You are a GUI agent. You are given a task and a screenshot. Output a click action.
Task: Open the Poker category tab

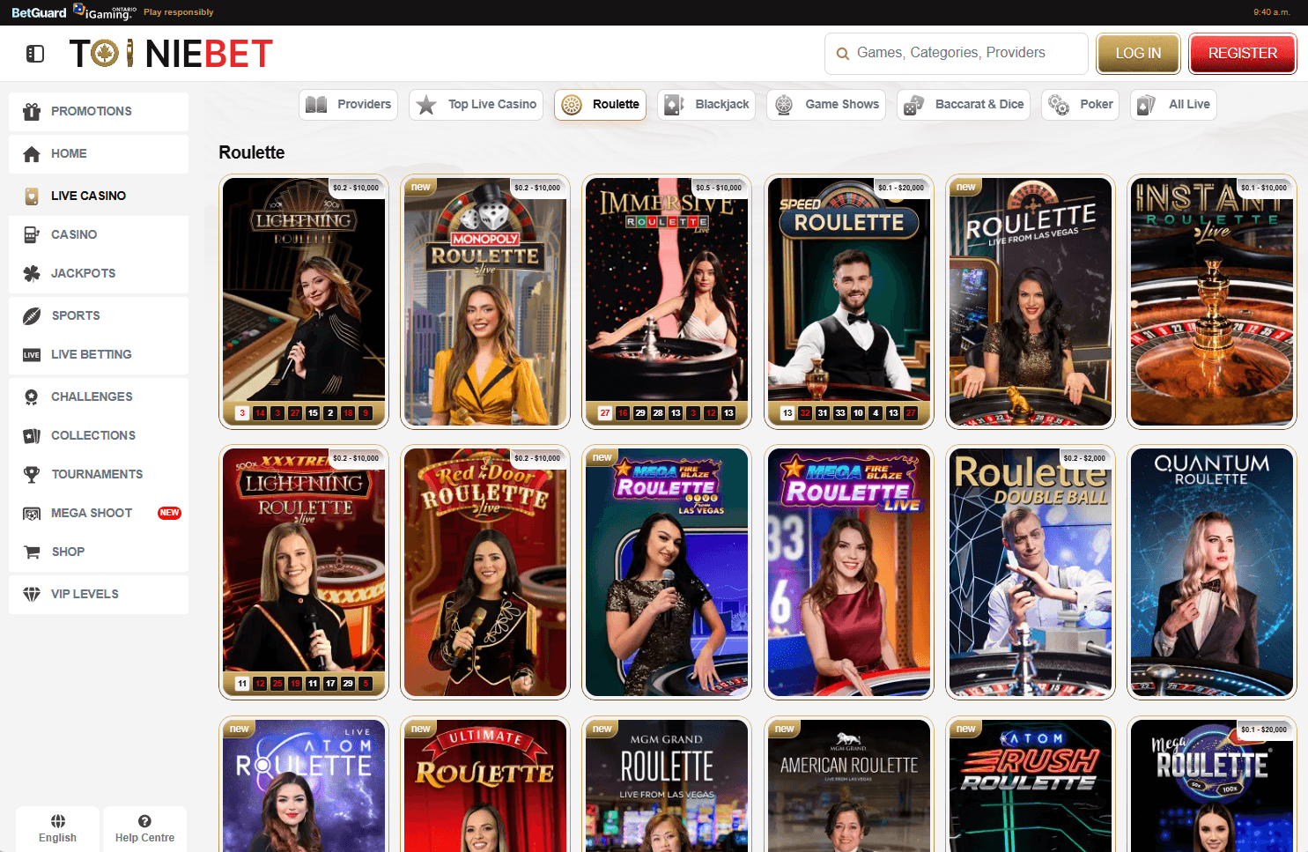point(1080,104)
